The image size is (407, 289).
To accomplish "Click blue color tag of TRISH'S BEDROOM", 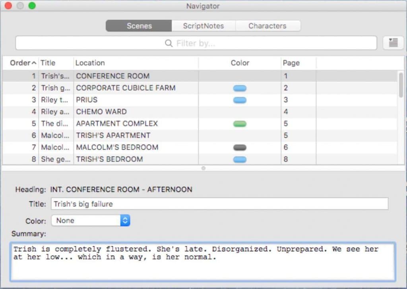I will pyautogui.click(x=240, y=160).
